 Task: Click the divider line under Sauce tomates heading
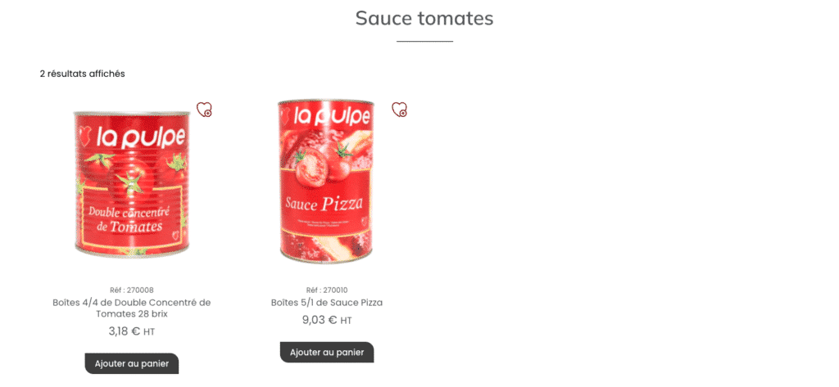(425, 41)
